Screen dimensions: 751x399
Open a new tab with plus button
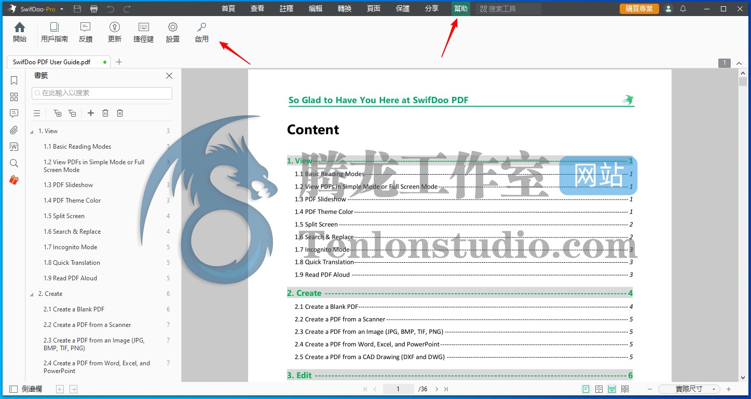(119, 62)
